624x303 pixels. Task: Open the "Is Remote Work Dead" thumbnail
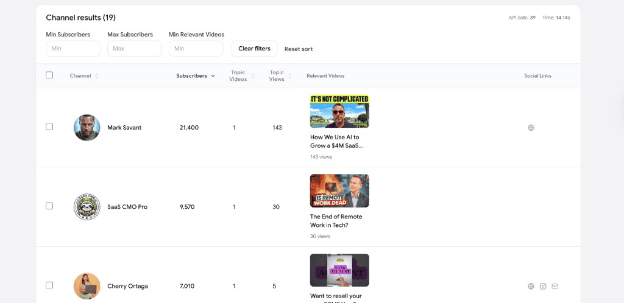pos(339,190)
